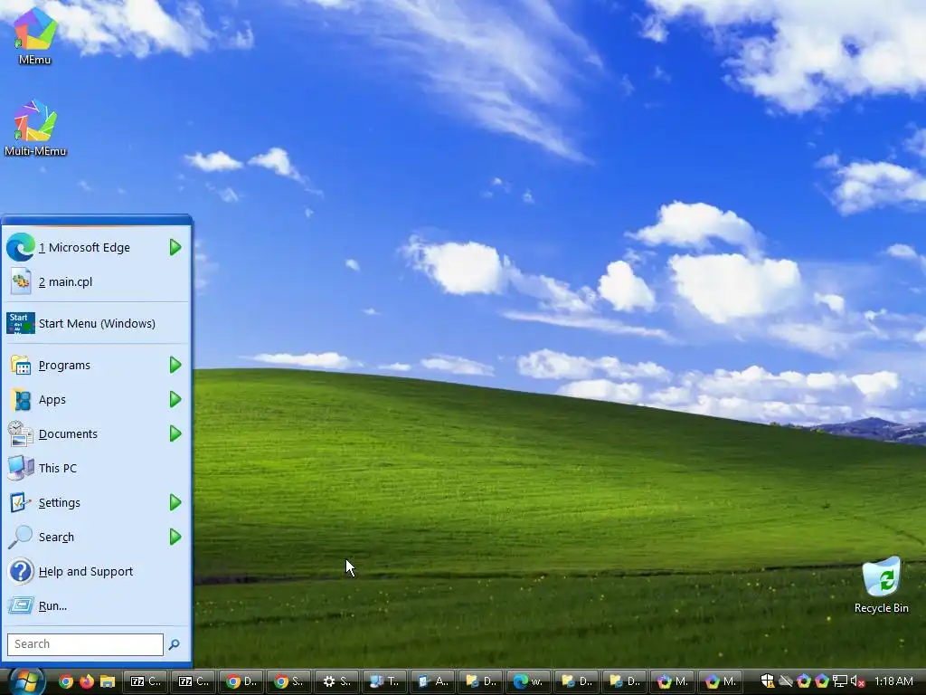Switch to the Multi-MEmu taskbar window

(673, 681)
